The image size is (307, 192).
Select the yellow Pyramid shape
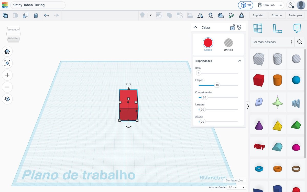coord(277,125)
